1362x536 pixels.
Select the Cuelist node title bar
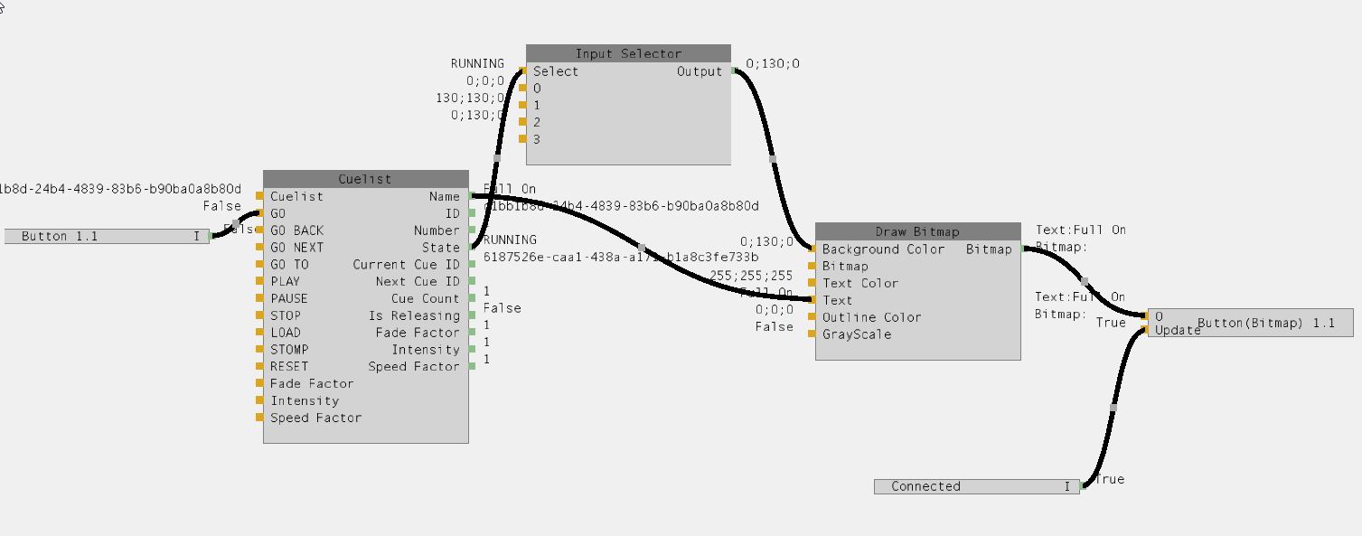[365, 179]
